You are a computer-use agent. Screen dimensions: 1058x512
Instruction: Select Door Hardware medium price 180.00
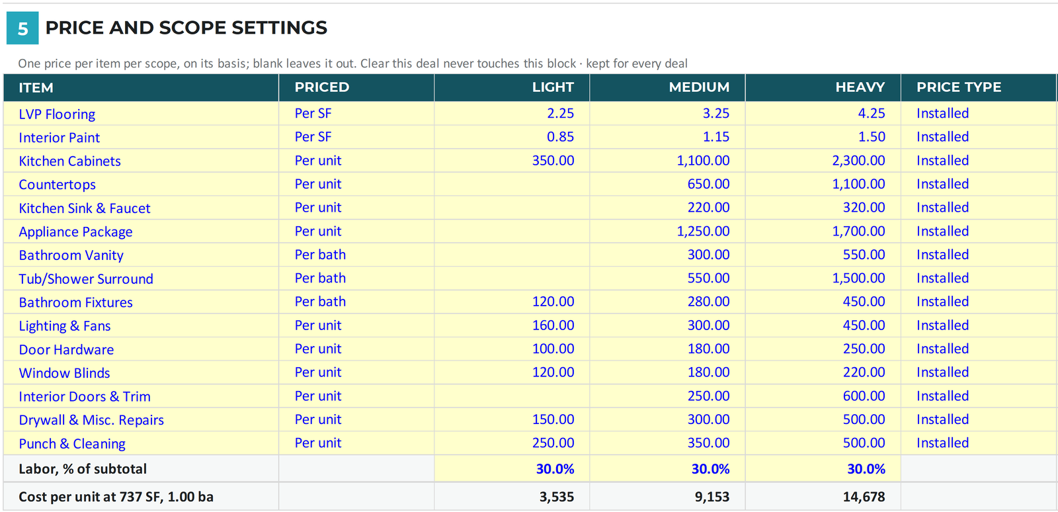(667, 349)
